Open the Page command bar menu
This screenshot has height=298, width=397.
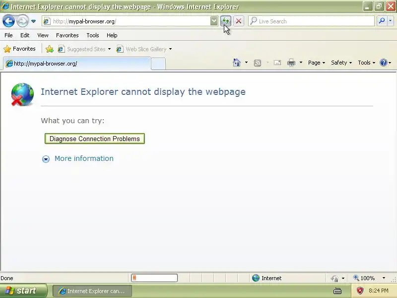[x=317, y=63]
